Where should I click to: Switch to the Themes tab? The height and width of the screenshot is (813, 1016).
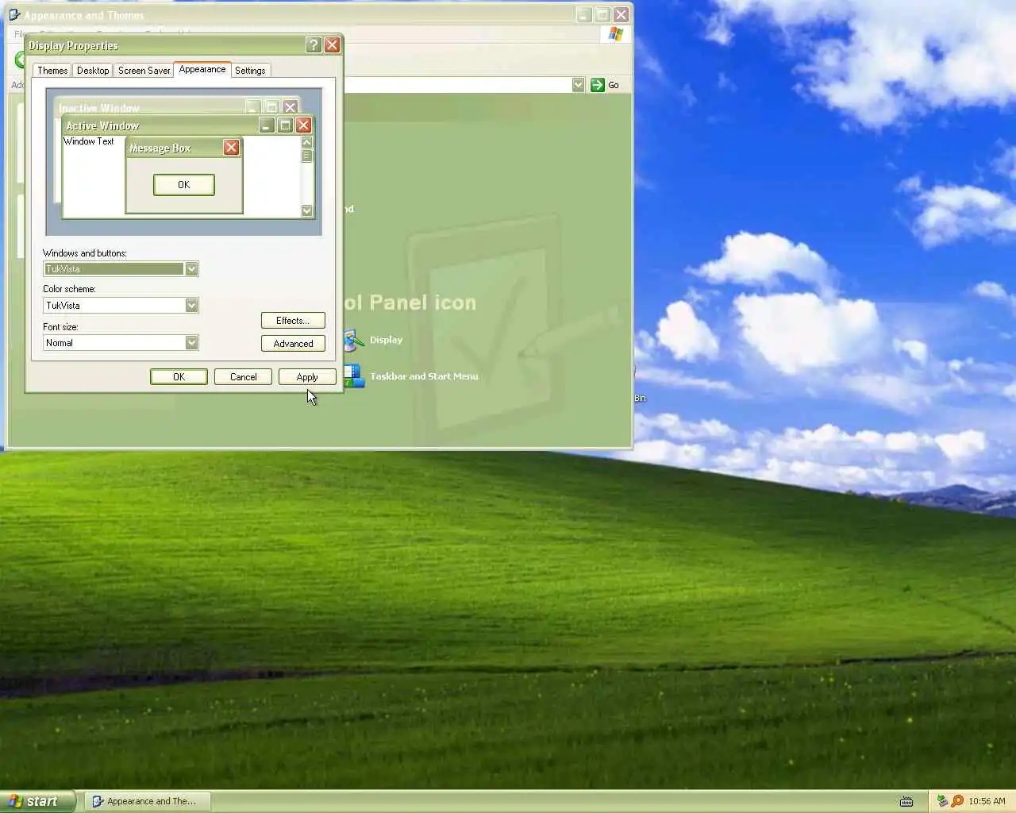[x=52, y=71]
